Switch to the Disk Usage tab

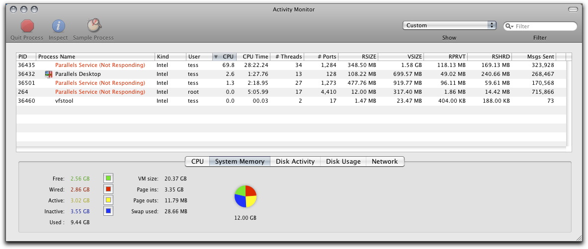[x=343, y=161]
